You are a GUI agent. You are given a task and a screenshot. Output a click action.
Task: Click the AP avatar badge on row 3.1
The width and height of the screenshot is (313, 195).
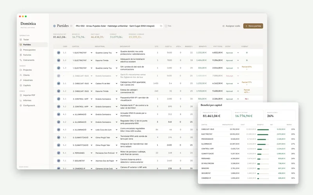(58, 99)
